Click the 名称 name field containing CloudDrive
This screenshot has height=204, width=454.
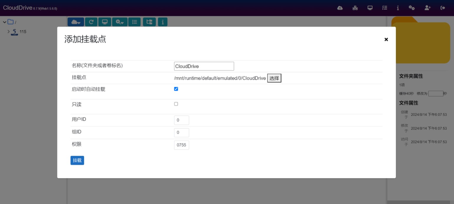click(x=204, y=66)
